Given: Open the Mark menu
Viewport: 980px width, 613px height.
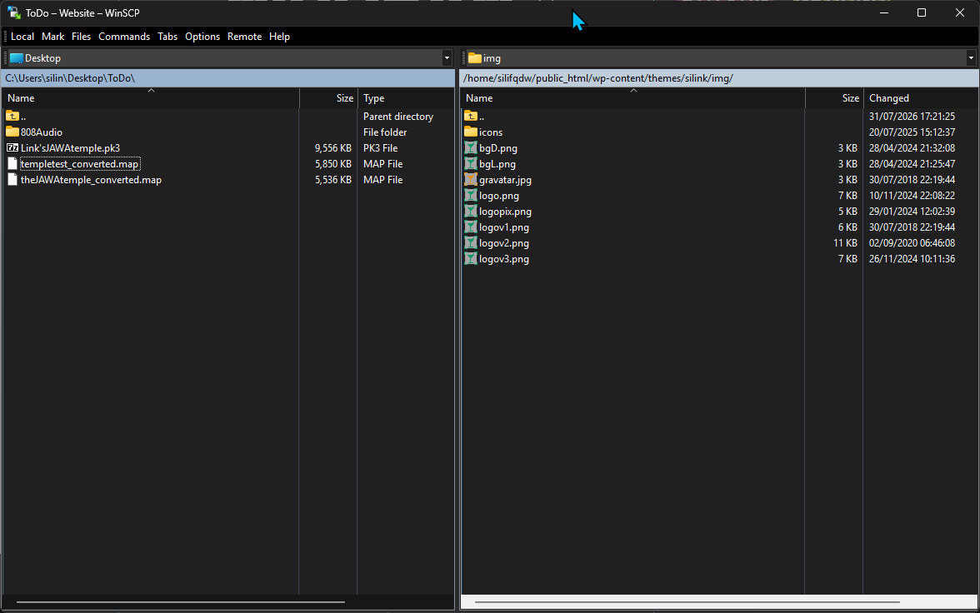Looking at the screenshot, I should click(53, 37).
